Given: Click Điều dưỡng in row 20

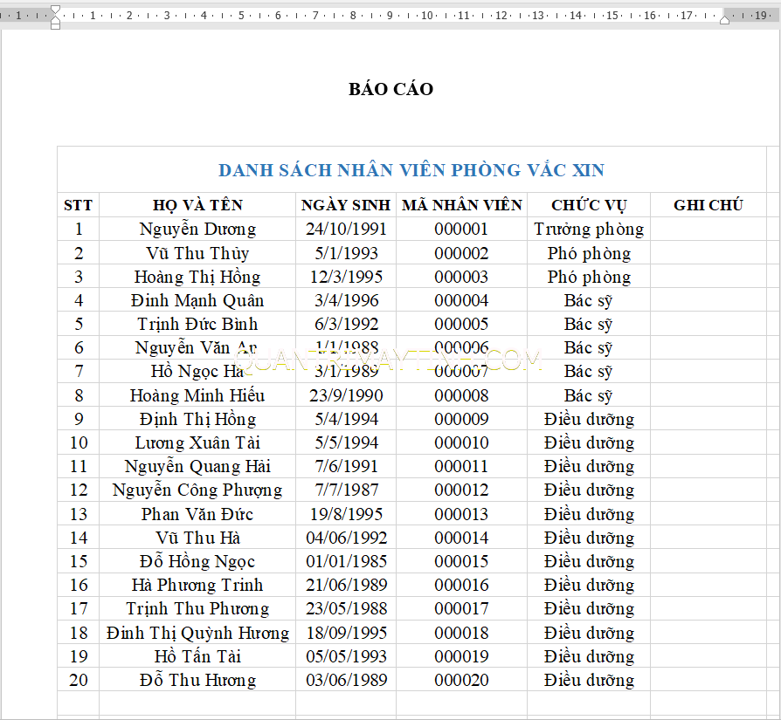Looking at the screenshot, I should 589,680.
